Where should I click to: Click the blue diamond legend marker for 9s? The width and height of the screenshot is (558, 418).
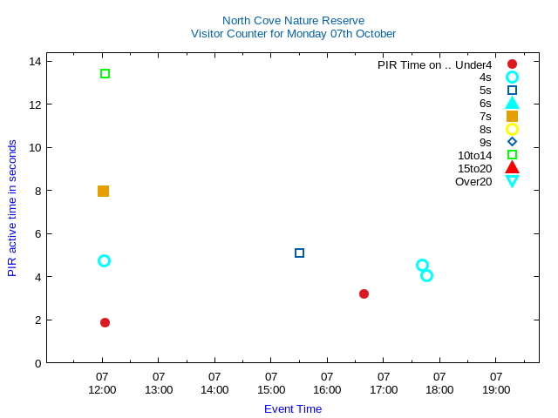click(x=512, y=142)
